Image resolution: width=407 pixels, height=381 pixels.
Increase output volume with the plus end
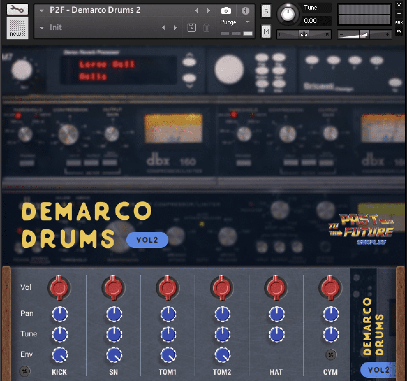tap(387, 34)
